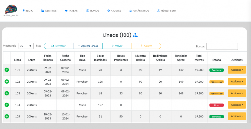
Task: Click line number 104 cell
Action: click(18, 105)
